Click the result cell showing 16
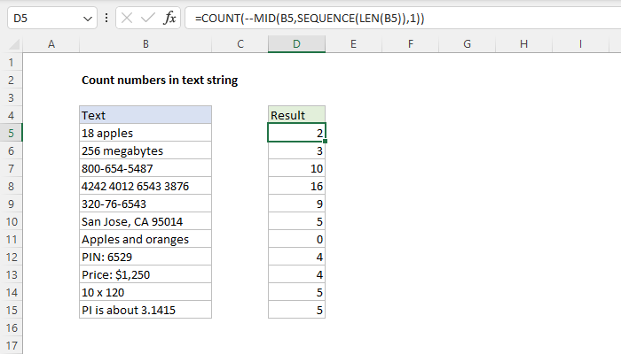The image size is (621, 354). click(296, 186)
